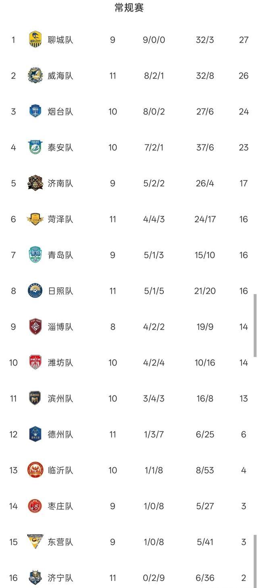Click 聊城队 points value 27
Image resolution: width=258 pixels, height=588 pixels.
[x=243, y=40]
